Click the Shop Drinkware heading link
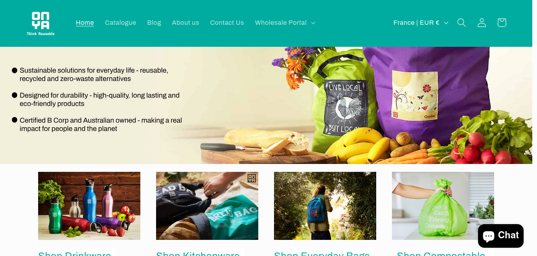The height and width of the screenshot is (256, 537). (75, 253)
